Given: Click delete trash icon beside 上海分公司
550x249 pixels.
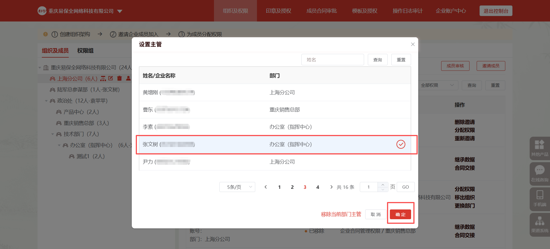Looking at the screenshot, I should pos(119,78).
